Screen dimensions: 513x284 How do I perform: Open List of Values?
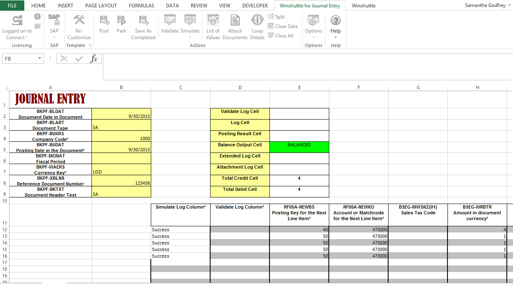213,27
